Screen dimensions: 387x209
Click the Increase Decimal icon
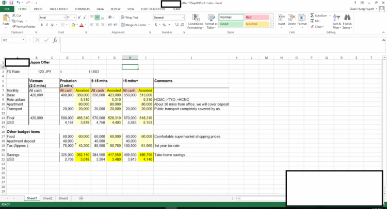(176, 25)
